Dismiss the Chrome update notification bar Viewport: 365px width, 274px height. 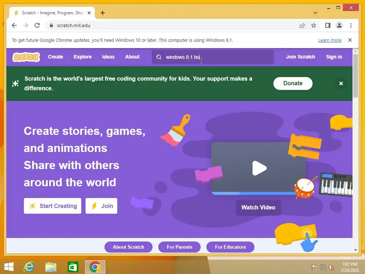350,40
